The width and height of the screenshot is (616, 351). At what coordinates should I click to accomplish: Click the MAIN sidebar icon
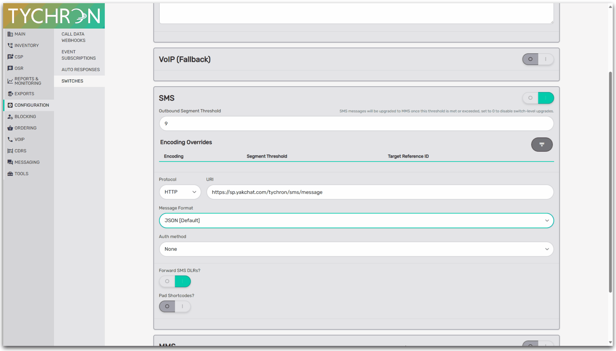tap(10, 34)
